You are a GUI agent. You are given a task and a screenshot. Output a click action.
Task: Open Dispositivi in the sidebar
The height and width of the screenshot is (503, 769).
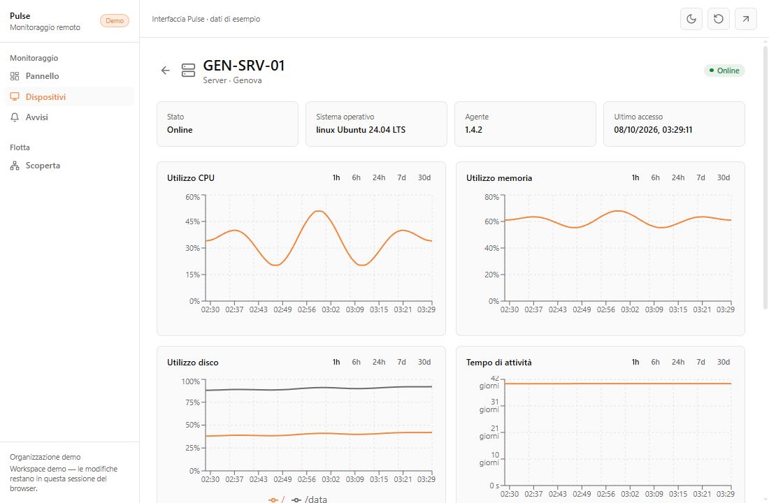point(69,96)
